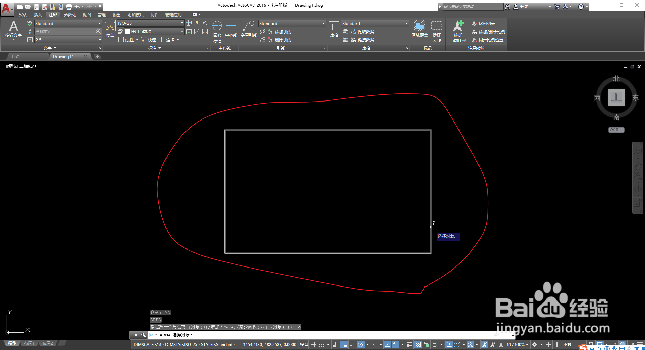Open the multileader style Standard dropdown

(292, 23)
